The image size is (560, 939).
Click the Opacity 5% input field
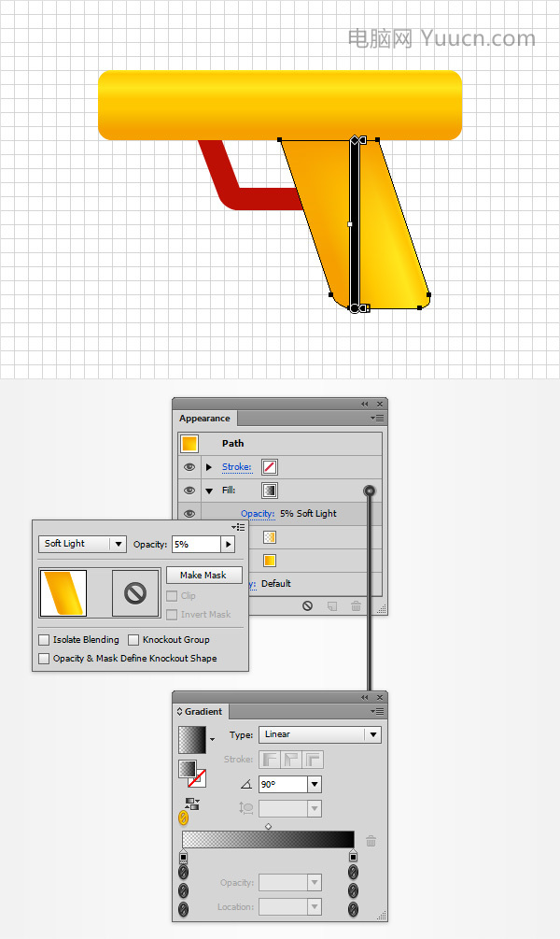tap(196, 545)
